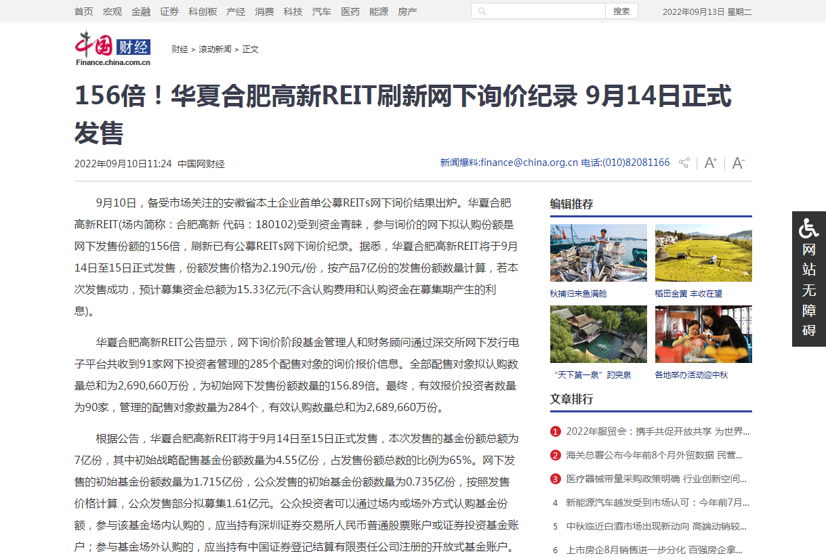
Task: Click the share icon beside the phone number
Action: pos(684,163)
